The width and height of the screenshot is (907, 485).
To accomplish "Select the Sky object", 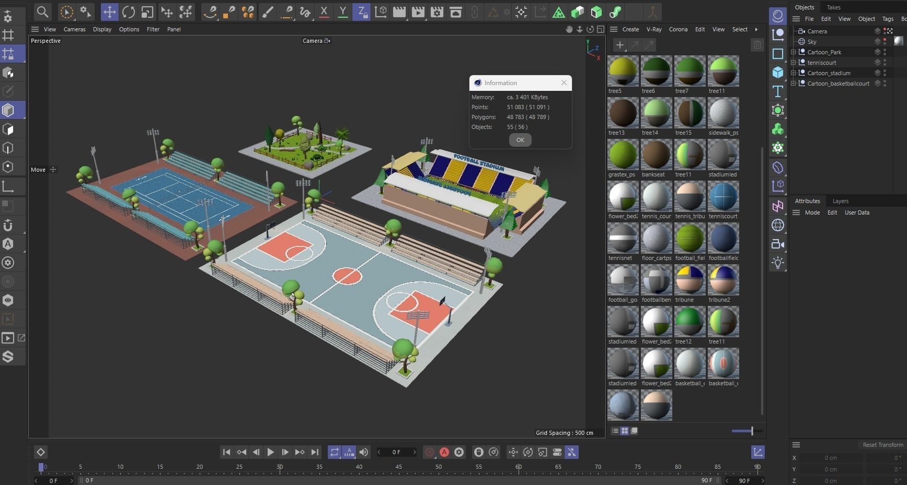I will pos(812,42).
